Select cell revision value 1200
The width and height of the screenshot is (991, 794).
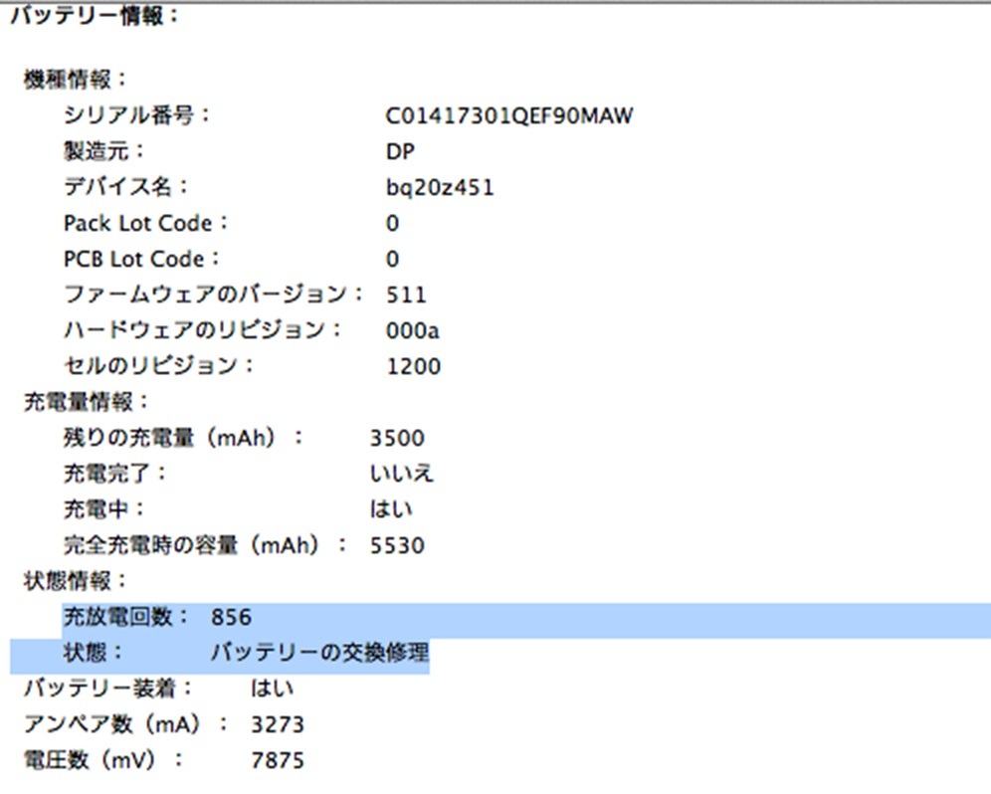pyautogui.click(x=413, y=367)
